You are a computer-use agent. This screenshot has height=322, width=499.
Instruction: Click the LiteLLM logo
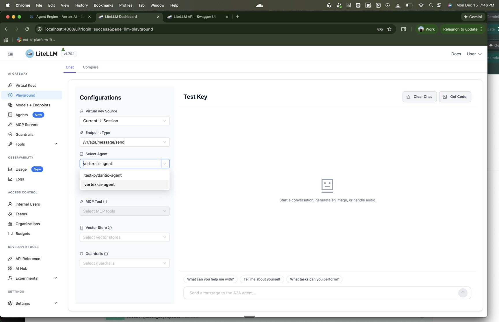[41, 54]
